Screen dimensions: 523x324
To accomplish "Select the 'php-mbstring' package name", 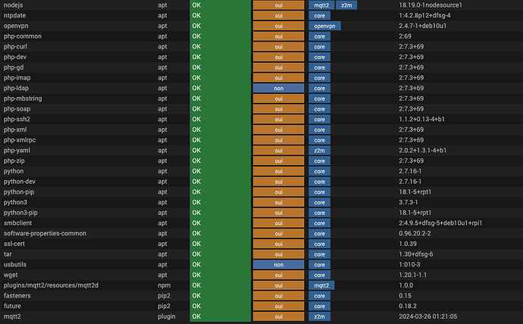I will point(23,98).
